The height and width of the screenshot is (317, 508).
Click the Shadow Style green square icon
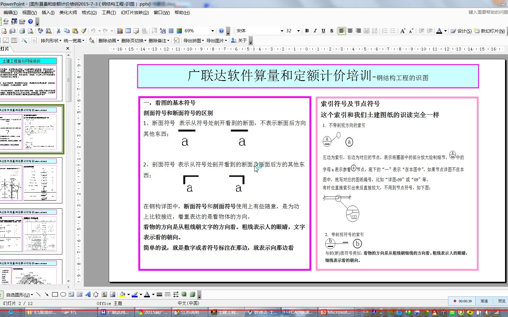(x=184, y=294)
